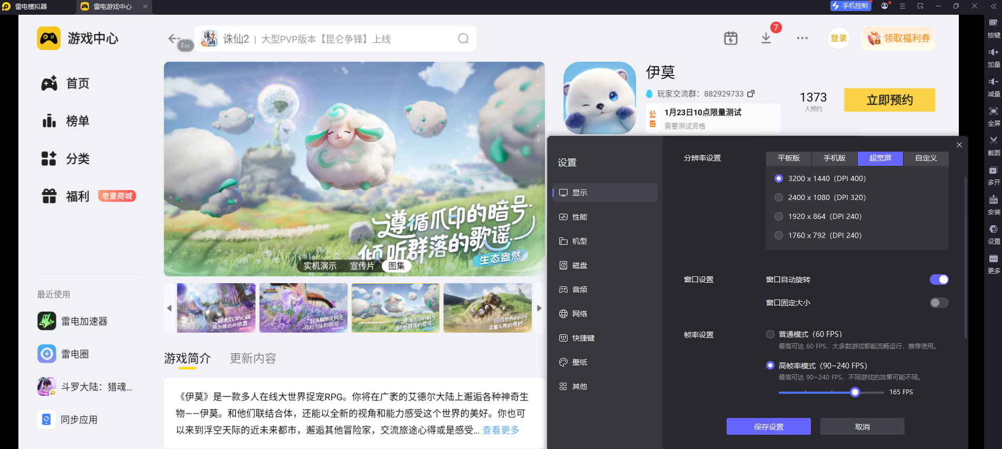Open 快捷键 settings section

pos(605,338)
